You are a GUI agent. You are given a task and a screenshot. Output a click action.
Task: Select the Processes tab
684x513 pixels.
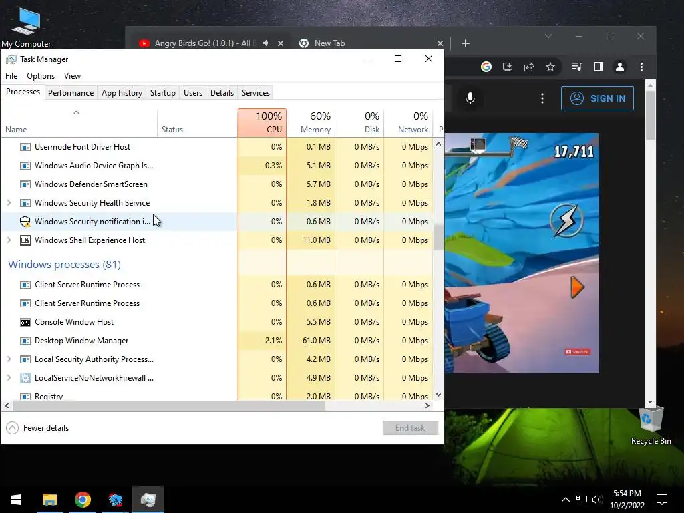[x=23, y=92]
